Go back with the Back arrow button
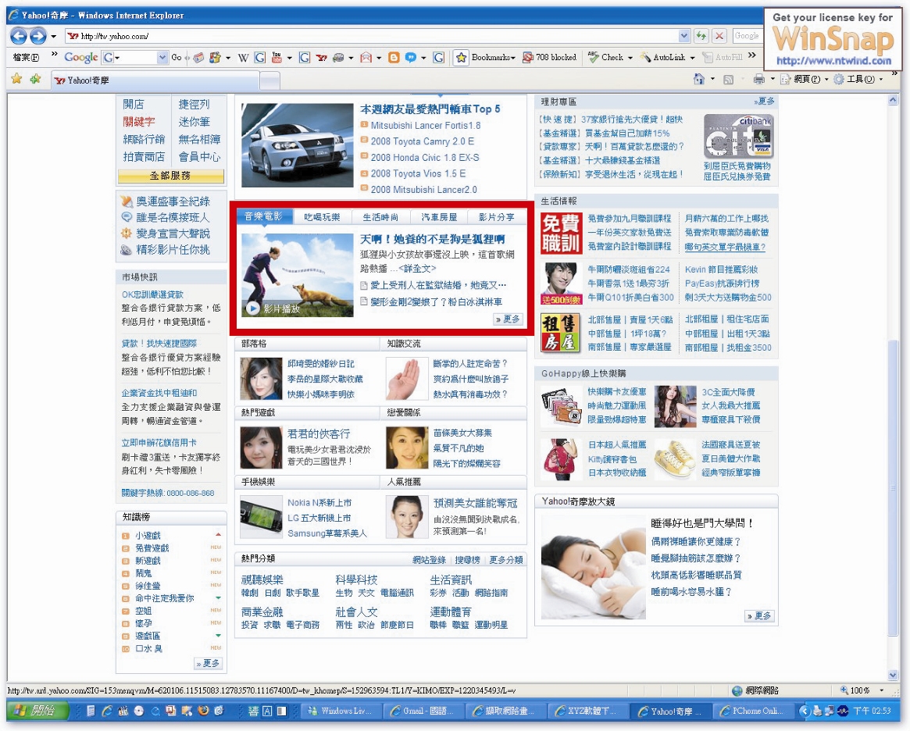The height and width of the screenshot is (731, 910). (x=18, y=36)
